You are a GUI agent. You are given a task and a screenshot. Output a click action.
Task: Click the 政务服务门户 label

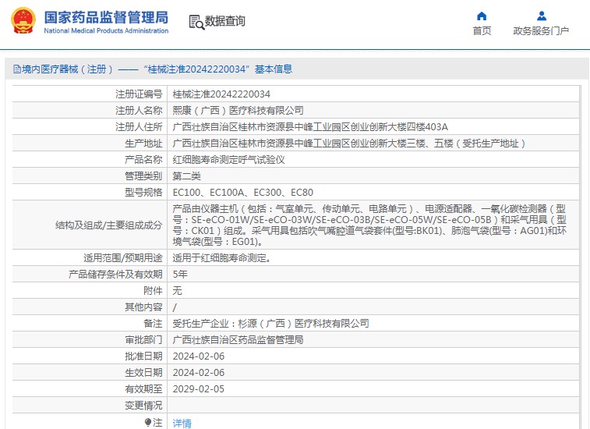coord(541,31)
